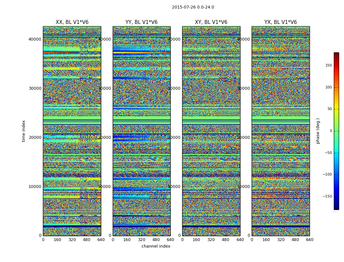Viewport: 344px width, 262px height.
Task: Click the XX phase waterfall plot
Action: [72, 131]
